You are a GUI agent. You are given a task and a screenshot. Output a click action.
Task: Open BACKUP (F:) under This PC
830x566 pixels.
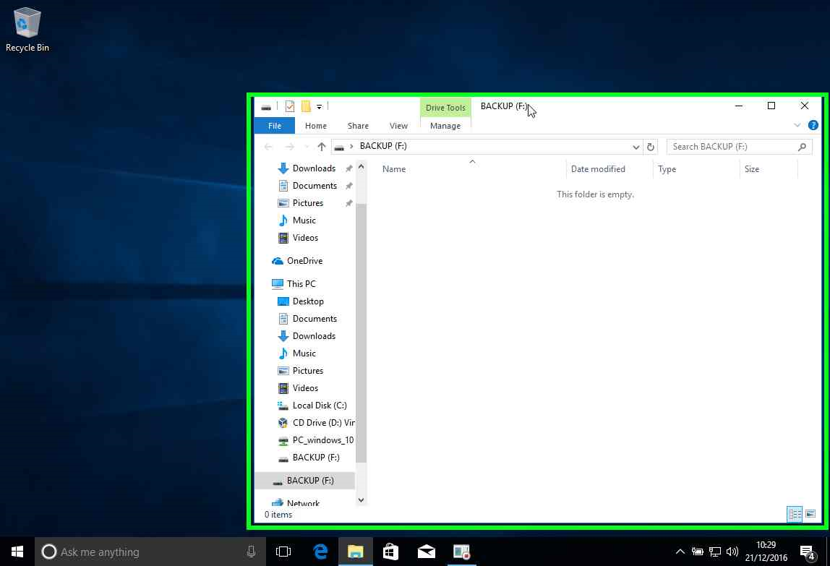point(315,458)
